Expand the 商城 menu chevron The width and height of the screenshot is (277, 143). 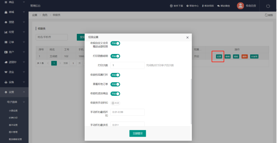coord(24,12)
